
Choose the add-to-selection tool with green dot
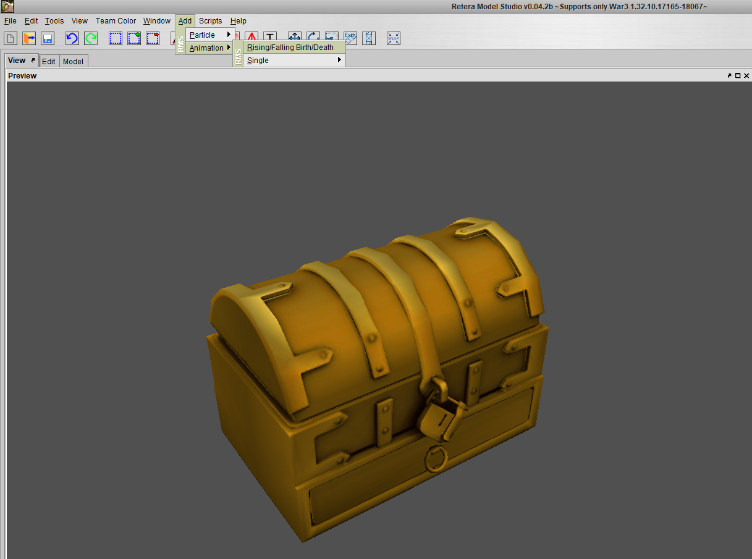click(134, 38)
